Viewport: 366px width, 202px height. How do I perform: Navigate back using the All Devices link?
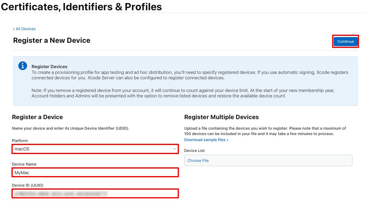26,29
